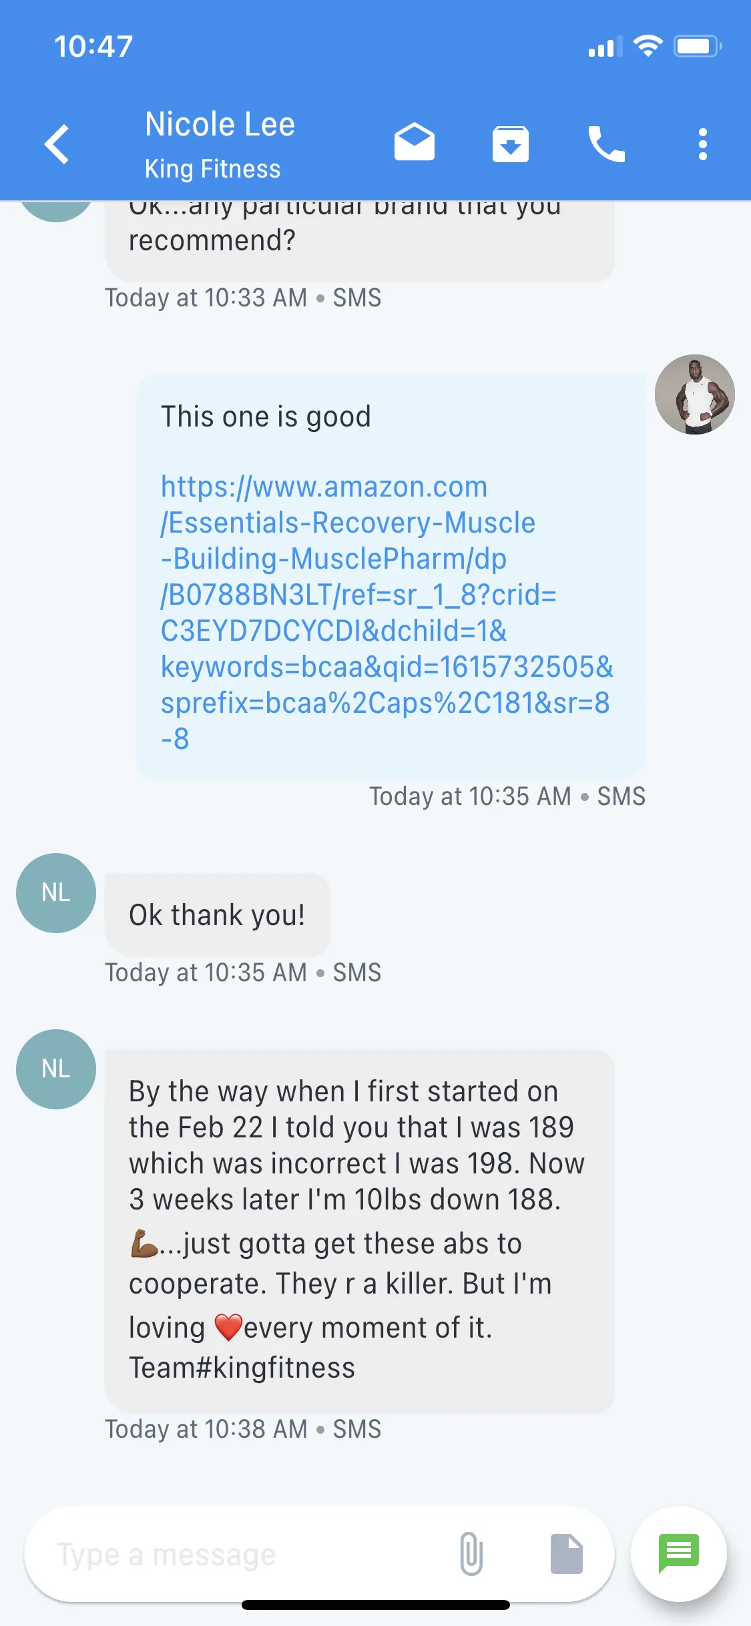Archive conversation with the download-box icon
The height and width of the screenshot is (1626, 751).
pos(511,144)
